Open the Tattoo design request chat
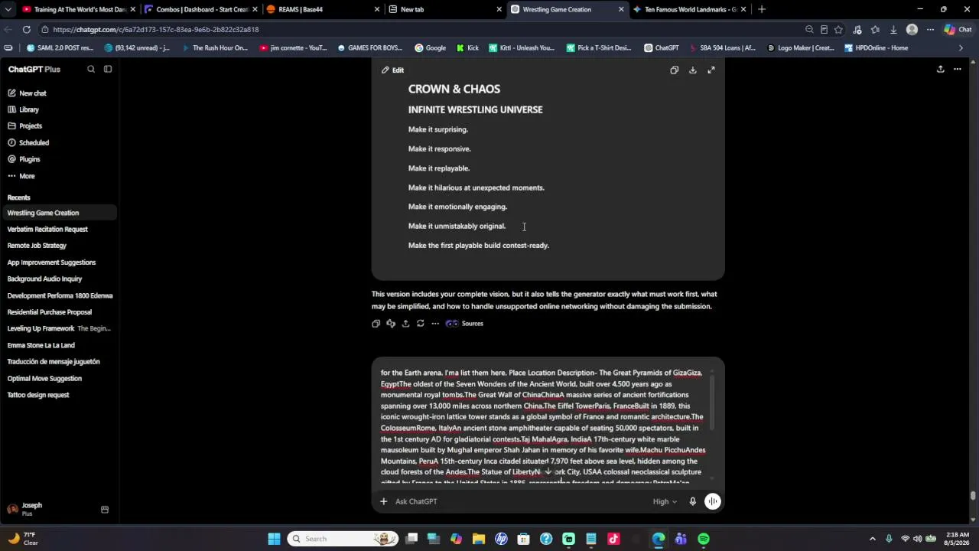 [38, 395]
